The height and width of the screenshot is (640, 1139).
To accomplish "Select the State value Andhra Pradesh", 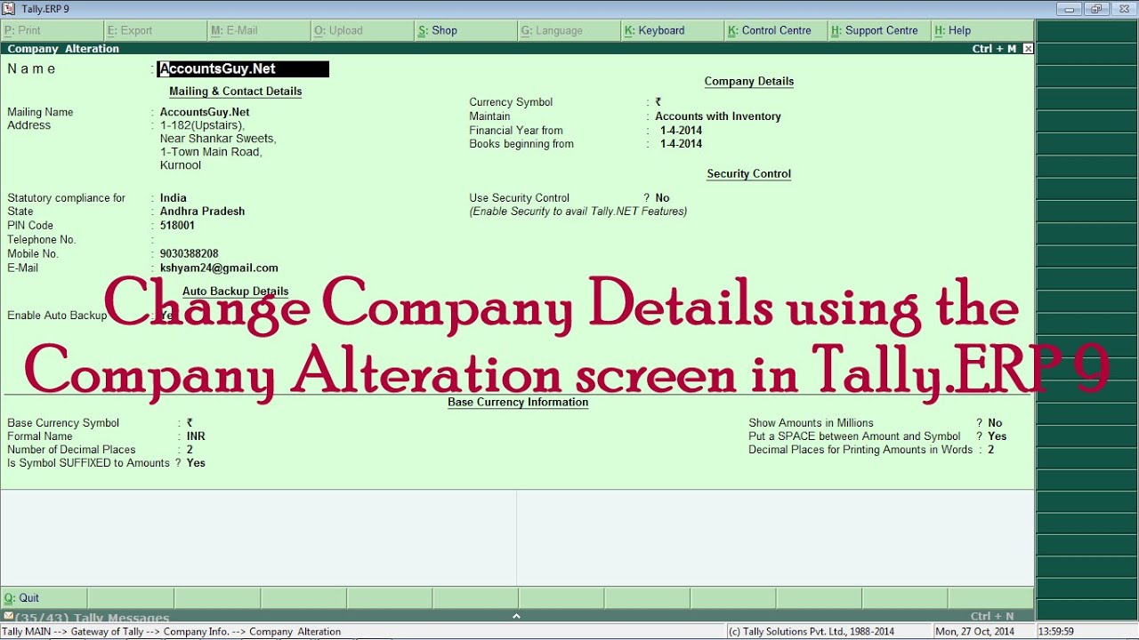I will (202, 212).
